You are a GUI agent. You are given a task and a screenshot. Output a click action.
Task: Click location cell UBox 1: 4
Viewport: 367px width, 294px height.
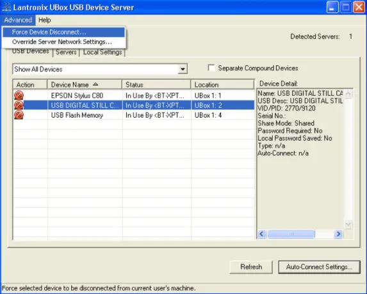click(208, 115)
